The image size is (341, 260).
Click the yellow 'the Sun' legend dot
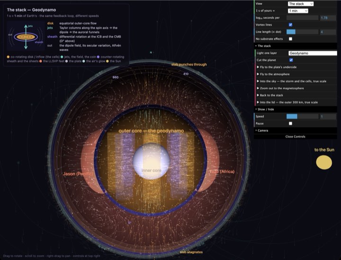pos(108,61)
